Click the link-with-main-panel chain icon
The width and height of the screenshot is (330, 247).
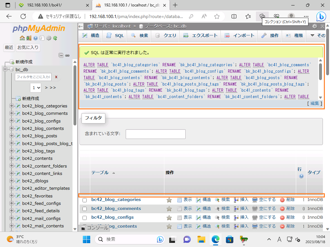(67, 55)
